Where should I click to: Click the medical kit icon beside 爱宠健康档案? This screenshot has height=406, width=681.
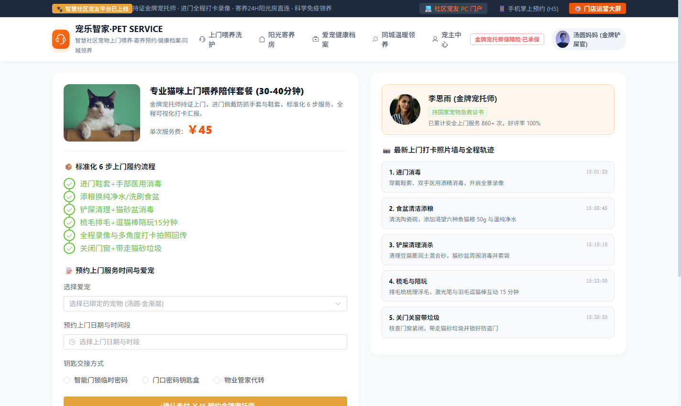coord(316,39)
